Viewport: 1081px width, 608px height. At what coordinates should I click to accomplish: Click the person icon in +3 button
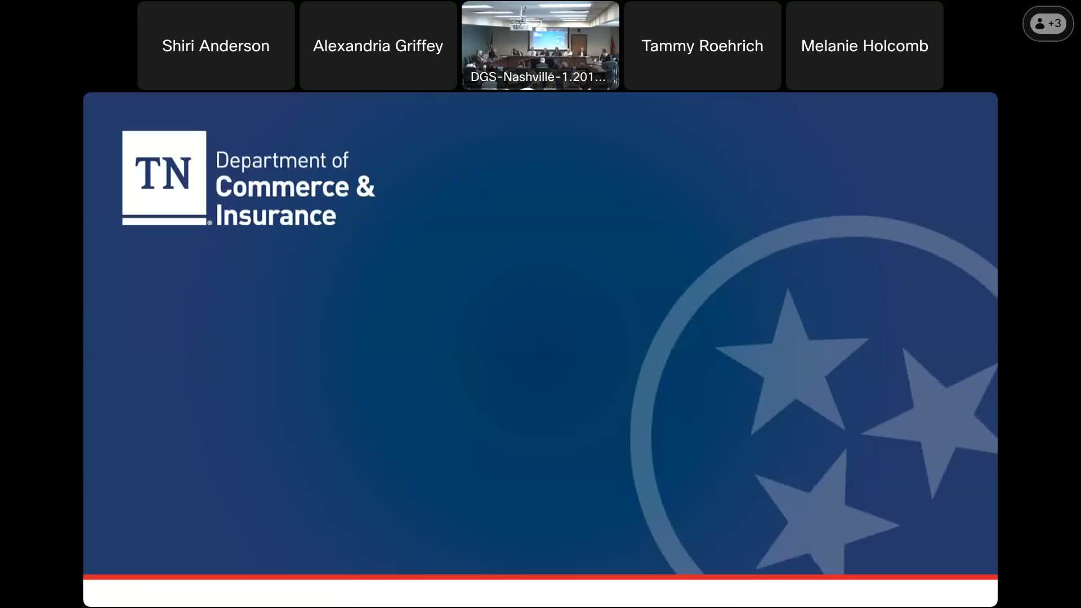point(1040,24)
